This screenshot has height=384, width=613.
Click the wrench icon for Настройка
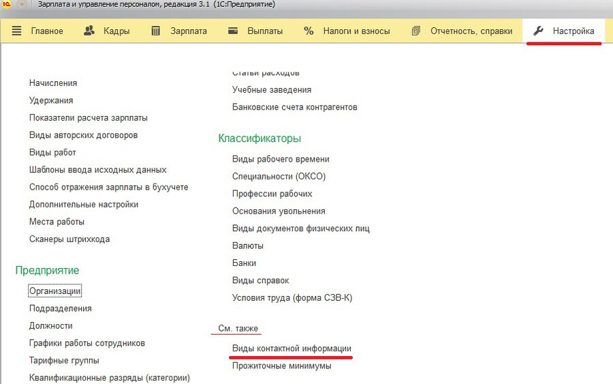point(538,31)
